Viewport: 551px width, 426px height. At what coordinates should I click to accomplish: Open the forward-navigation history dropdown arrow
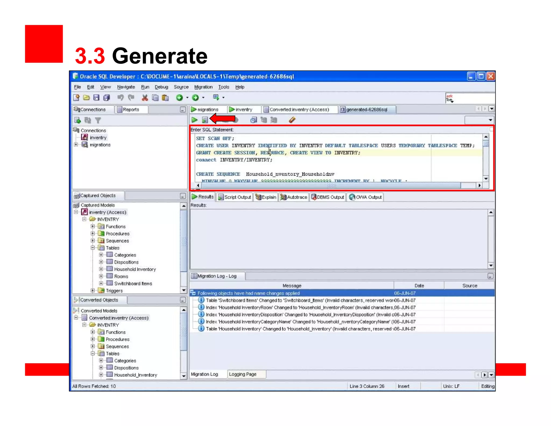203,98
